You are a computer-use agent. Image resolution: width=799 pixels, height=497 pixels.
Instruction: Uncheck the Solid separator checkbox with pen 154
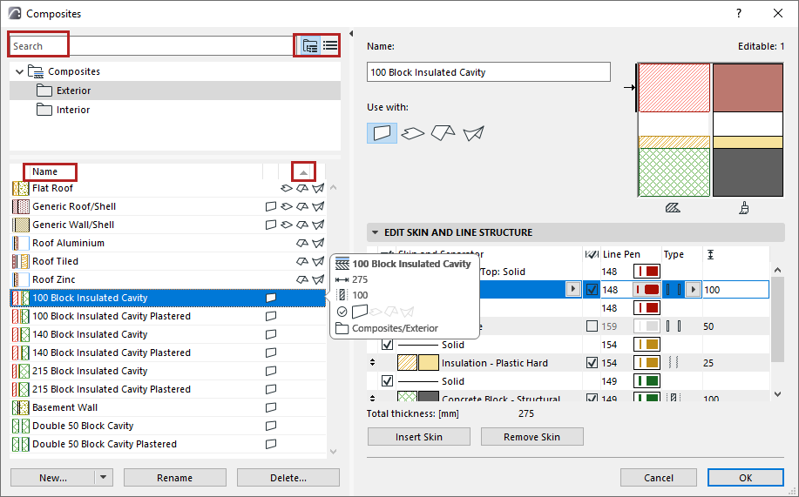387,344
